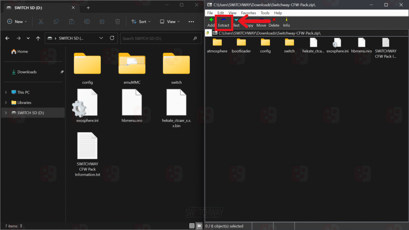This screenshot has width=409, height=230.
Task: Click the Move button in 7-Zip
Action: [261, 22]
